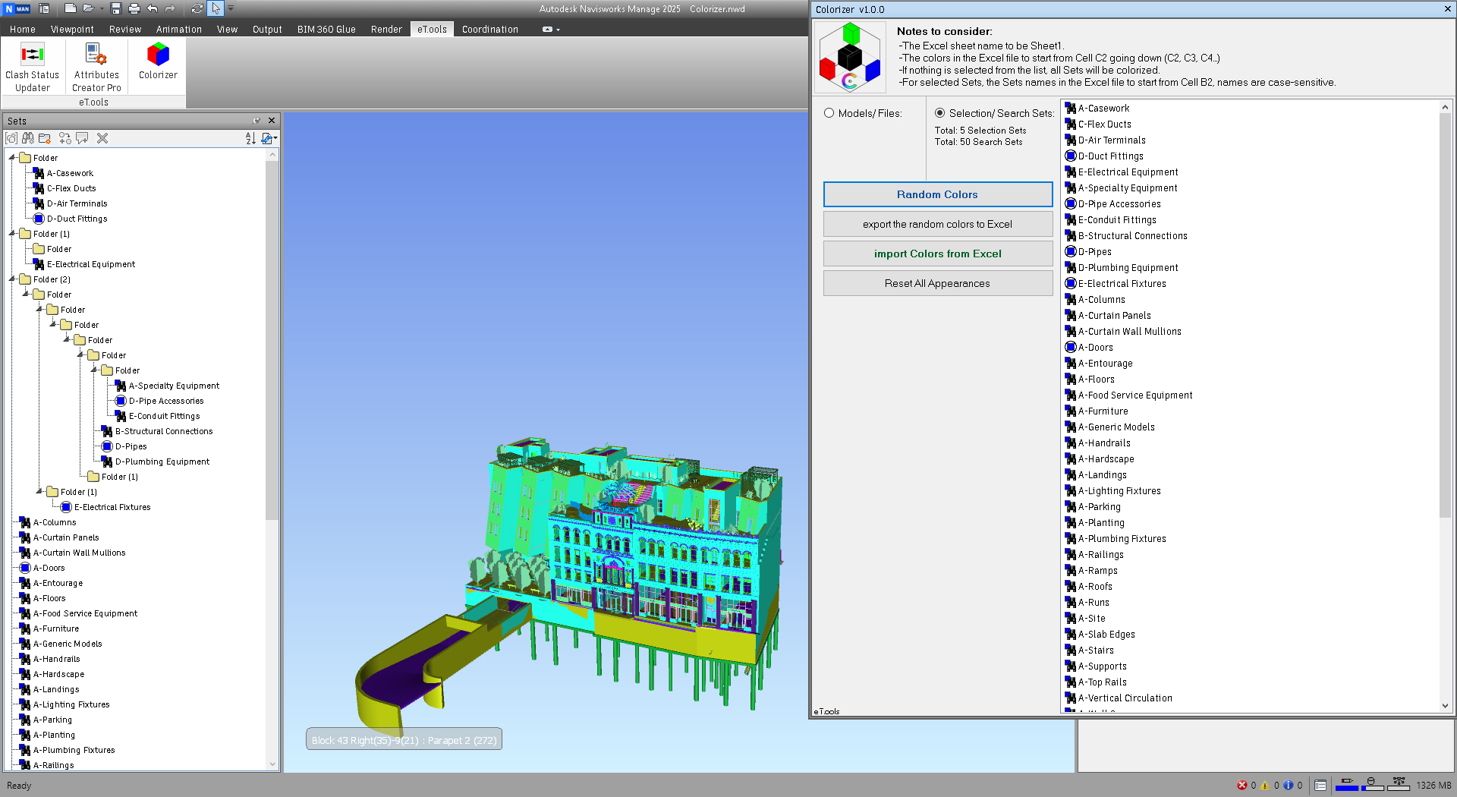Click the Sort A-Z icon in Sets panel
1457x797 pixels.
tap(250, 138)
